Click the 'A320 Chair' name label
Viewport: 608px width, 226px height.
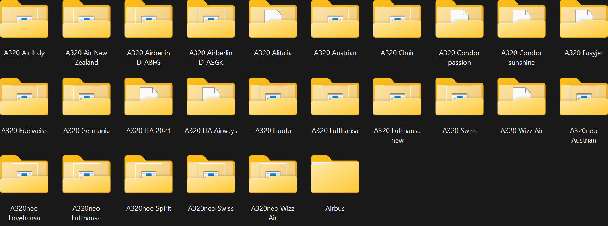[397, 53]
